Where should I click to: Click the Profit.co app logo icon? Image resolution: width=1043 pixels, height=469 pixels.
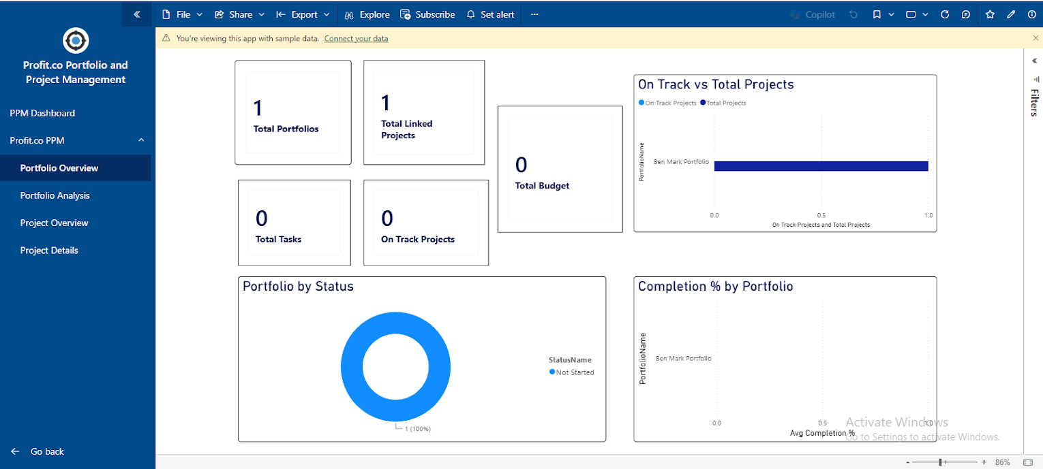coord(76,41)
